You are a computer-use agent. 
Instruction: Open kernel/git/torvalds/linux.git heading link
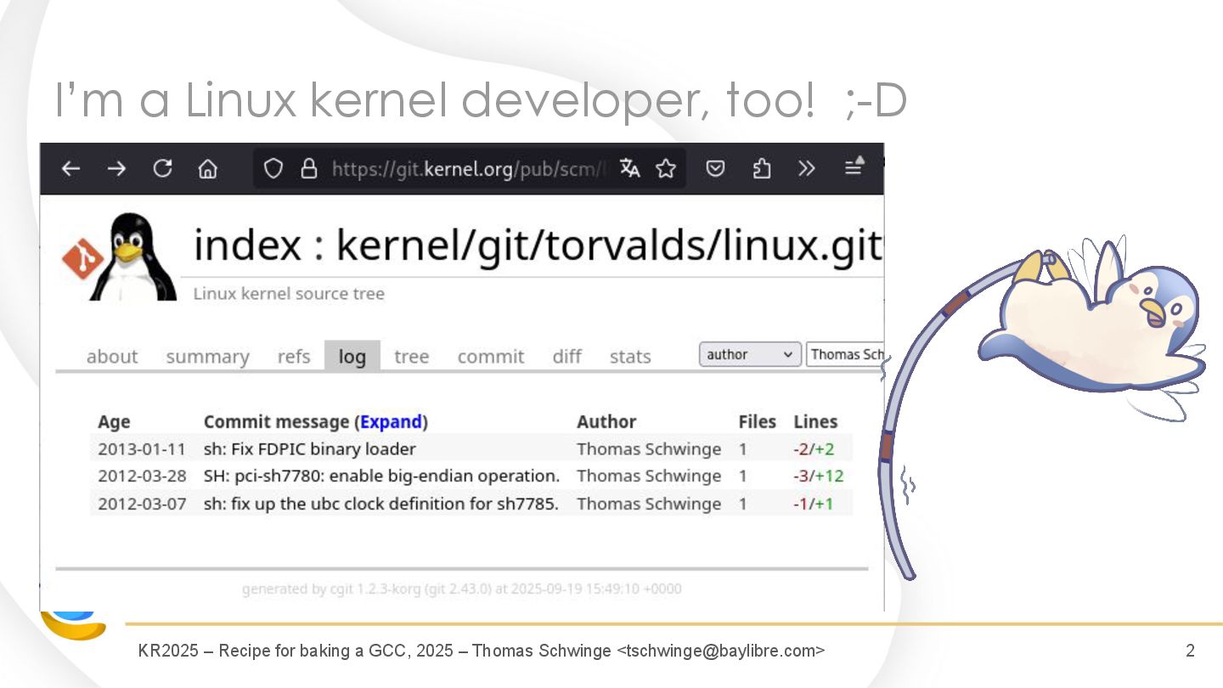610,245
